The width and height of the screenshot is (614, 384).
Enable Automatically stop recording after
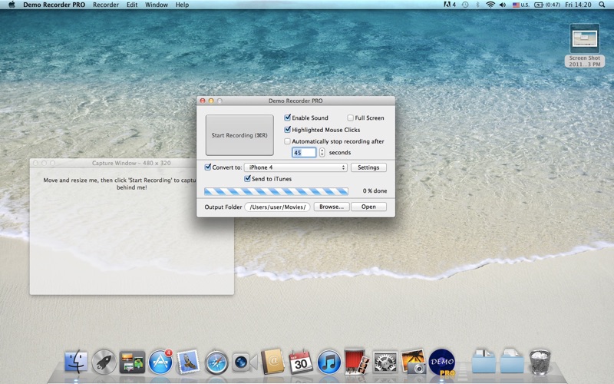287,141
